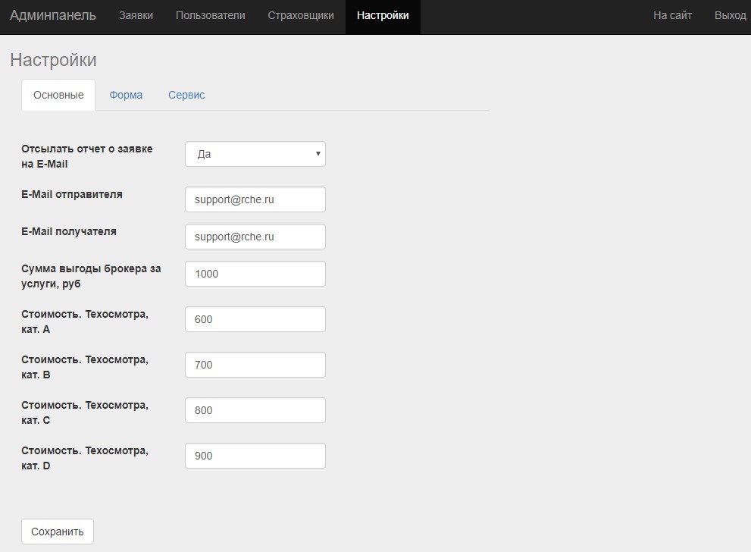The height and width of the screenshot is (552, 751).
Task: Click the Сохранить button
Action: (58, 532)
